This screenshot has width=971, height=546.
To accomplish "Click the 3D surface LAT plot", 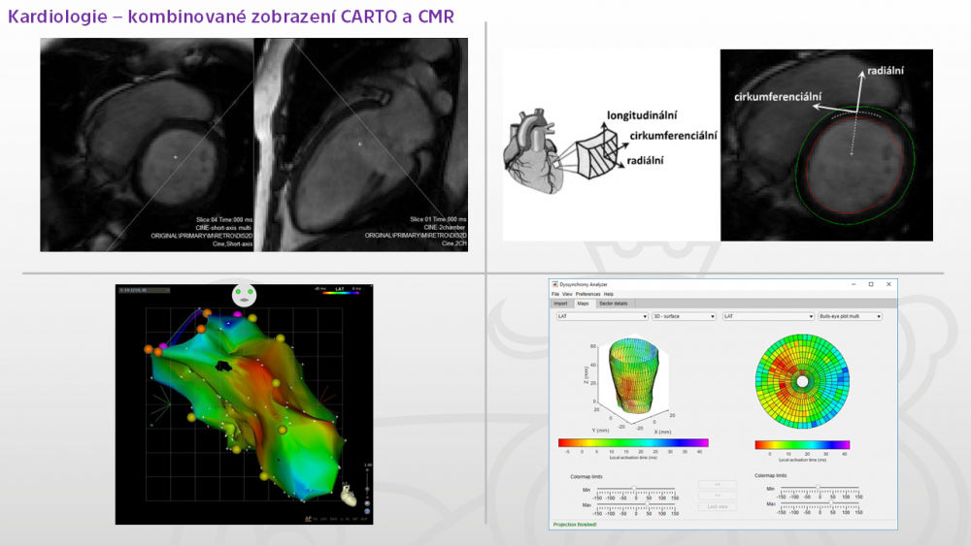I will tap(633, 374).
